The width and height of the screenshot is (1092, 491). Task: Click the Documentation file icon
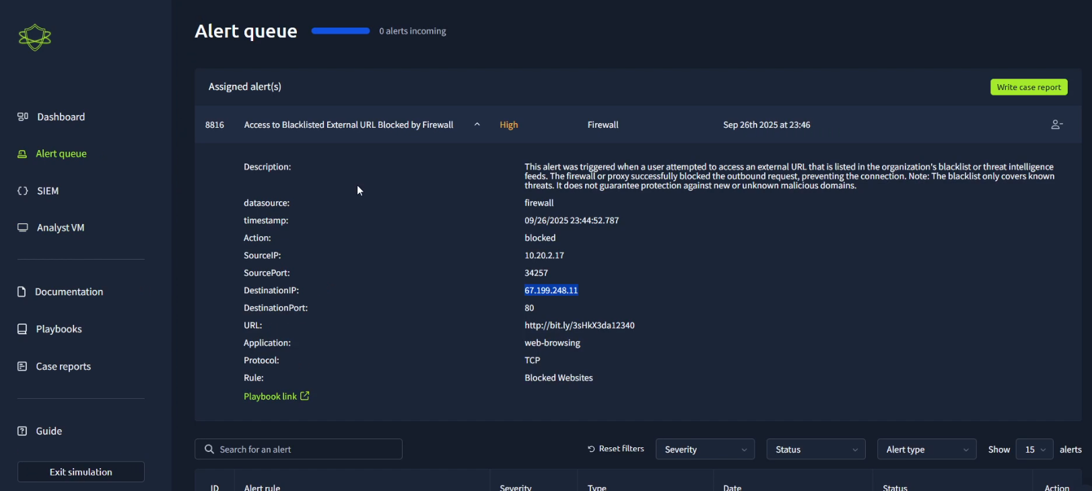[22, 292]
